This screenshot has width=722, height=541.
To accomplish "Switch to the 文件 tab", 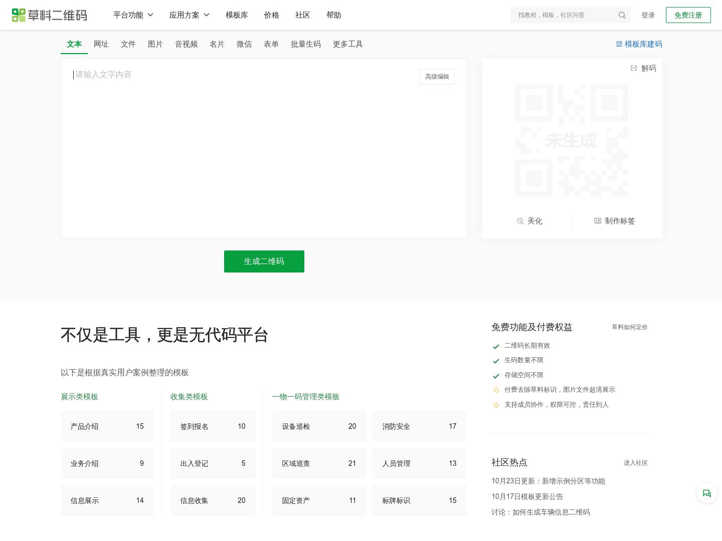I will click(128, 44).
